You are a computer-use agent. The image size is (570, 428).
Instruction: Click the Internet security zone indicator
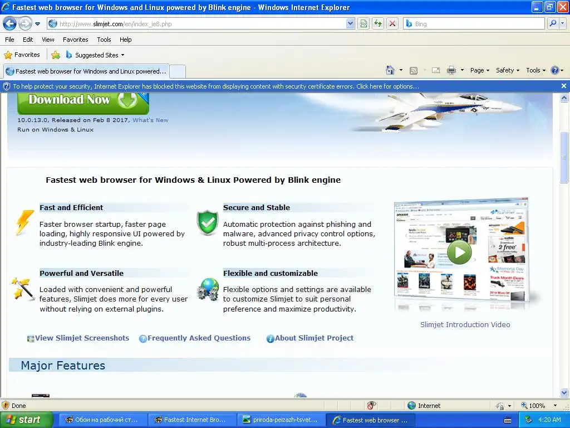point(424,406)
